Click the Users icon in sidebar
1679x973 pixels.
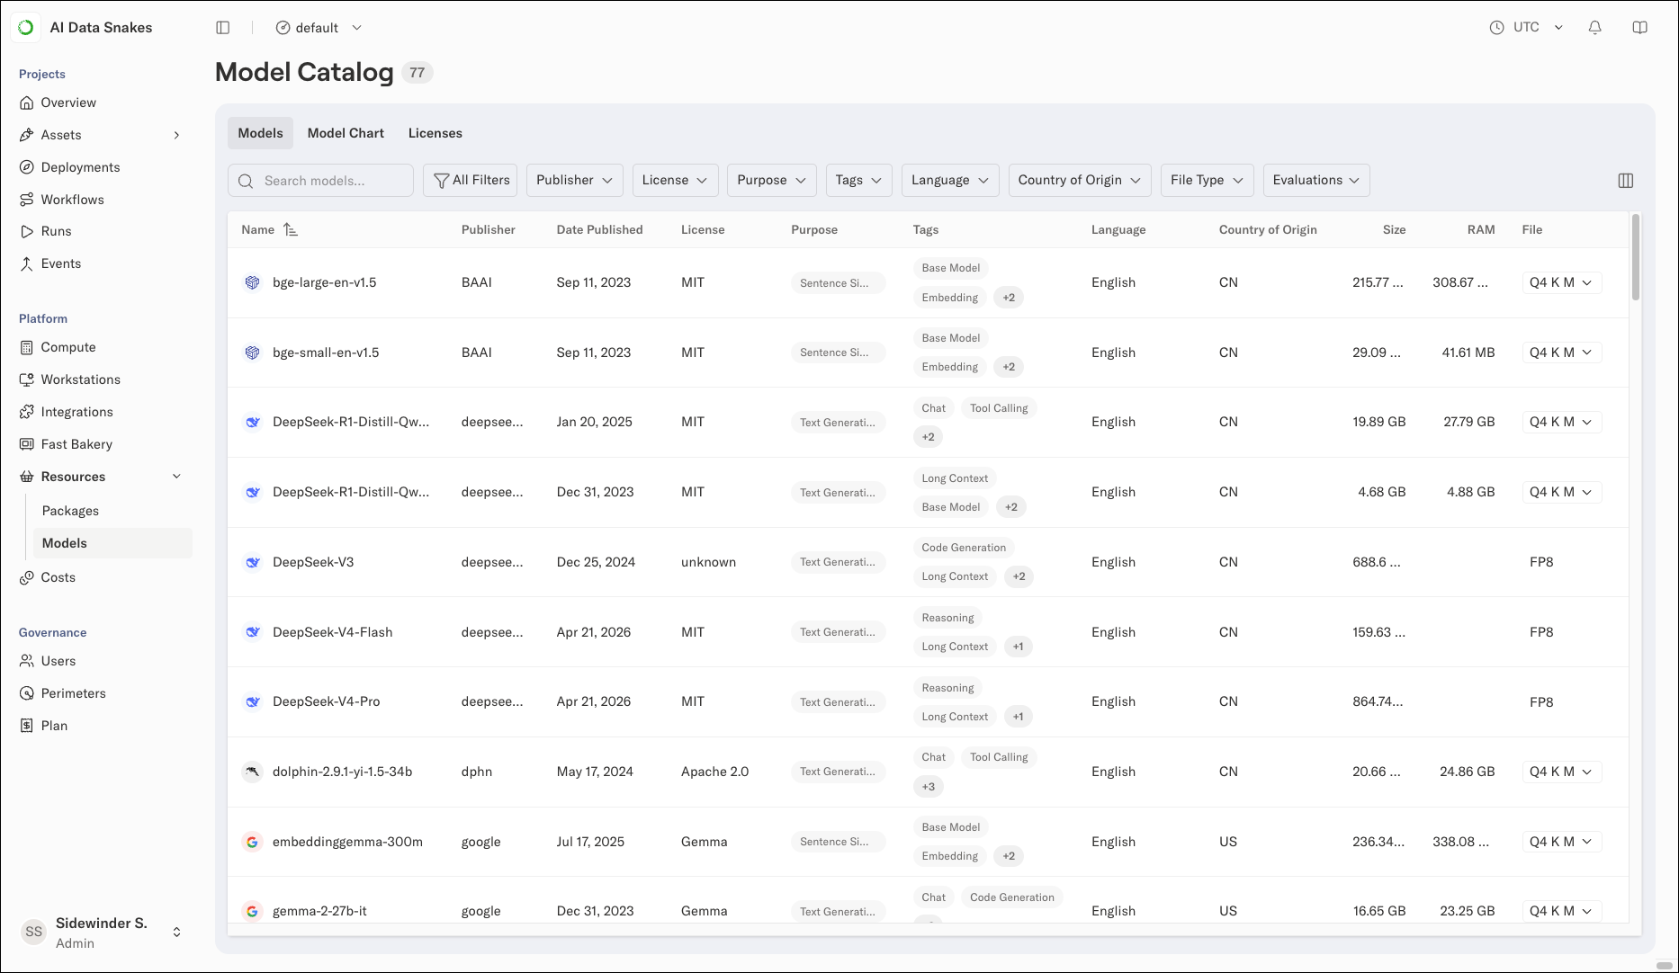(x=27, y=661)
